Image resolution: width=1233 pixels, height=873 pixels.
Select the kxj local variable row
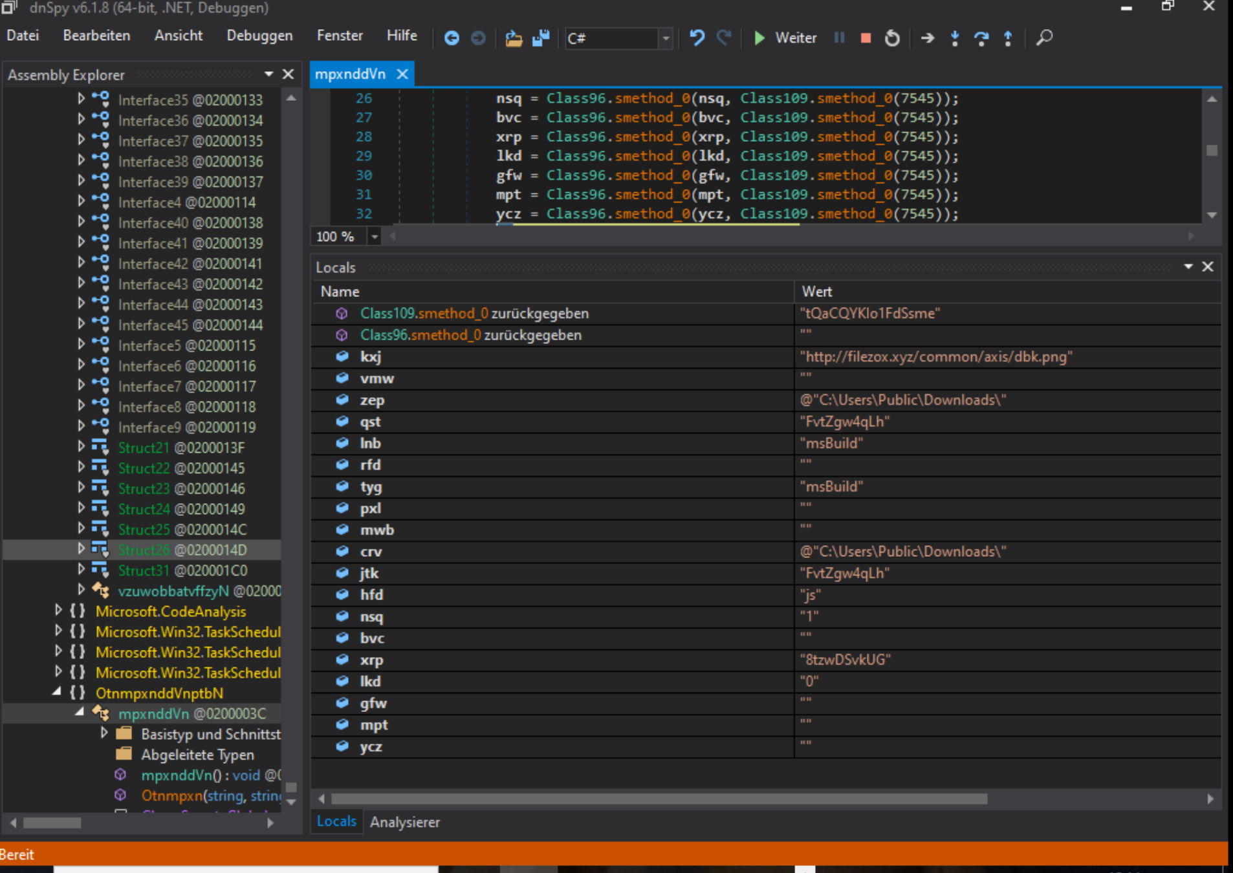click(x=767, y=357)
